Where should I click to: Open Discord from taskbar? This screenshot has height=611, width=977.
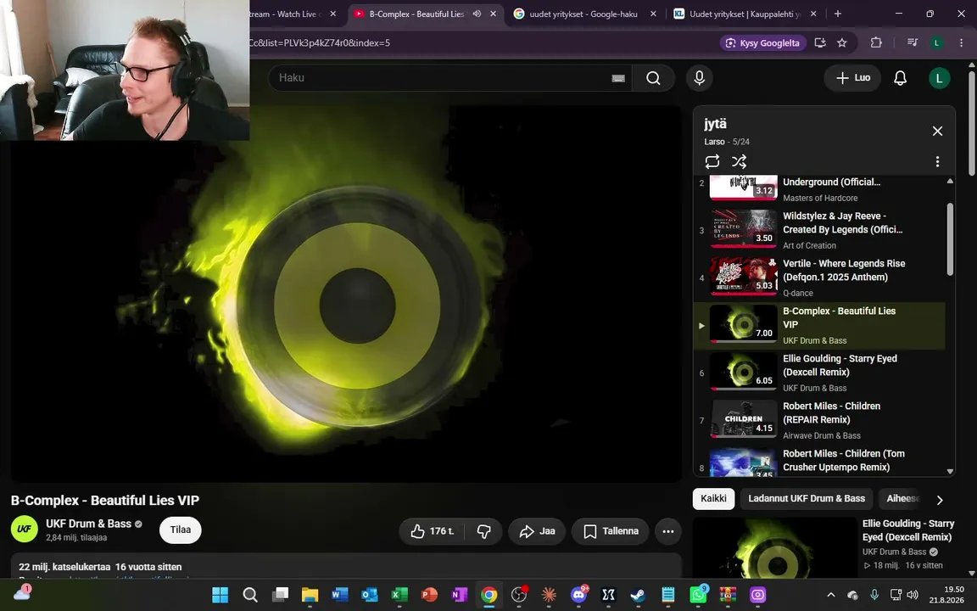tap(579, 595)
